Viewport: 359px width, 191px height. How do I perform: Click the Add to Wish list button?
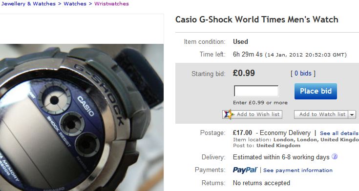pos(253,114)
